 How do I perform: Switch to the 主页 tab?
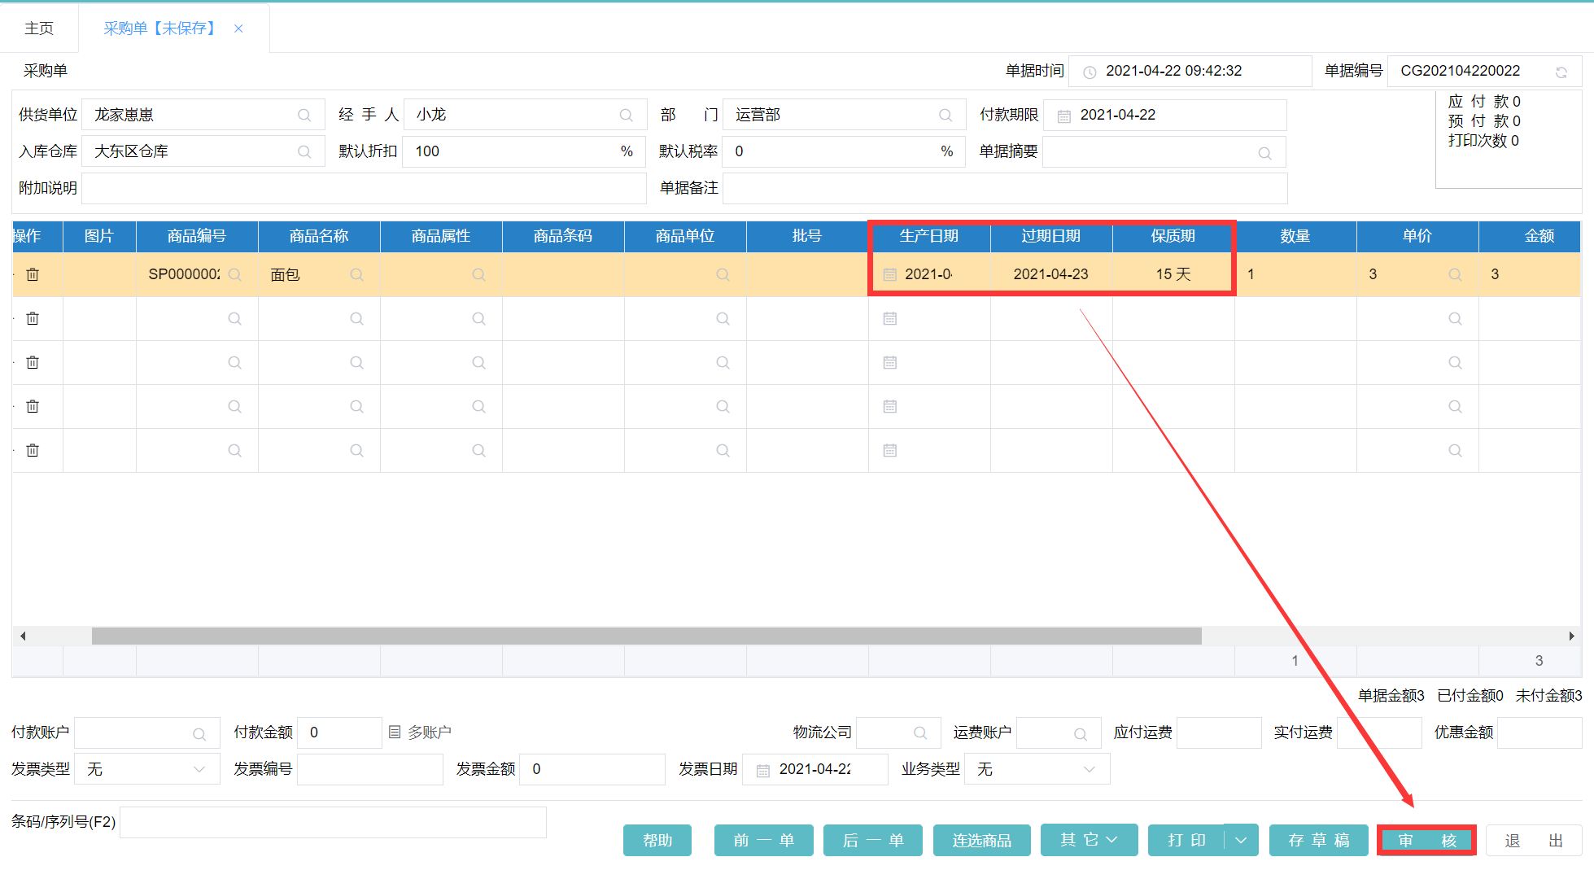[39, 28]
